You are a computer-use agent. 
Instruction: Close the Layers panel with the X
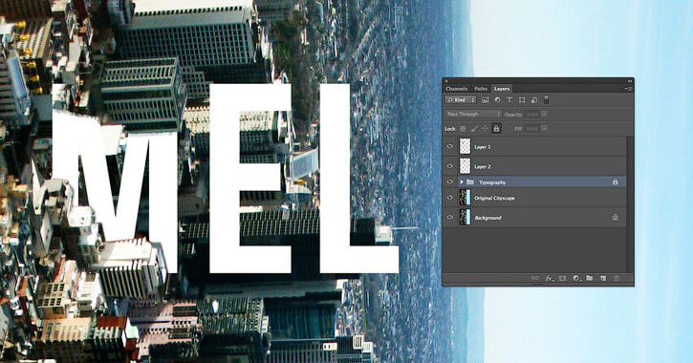tap(446, 81)
